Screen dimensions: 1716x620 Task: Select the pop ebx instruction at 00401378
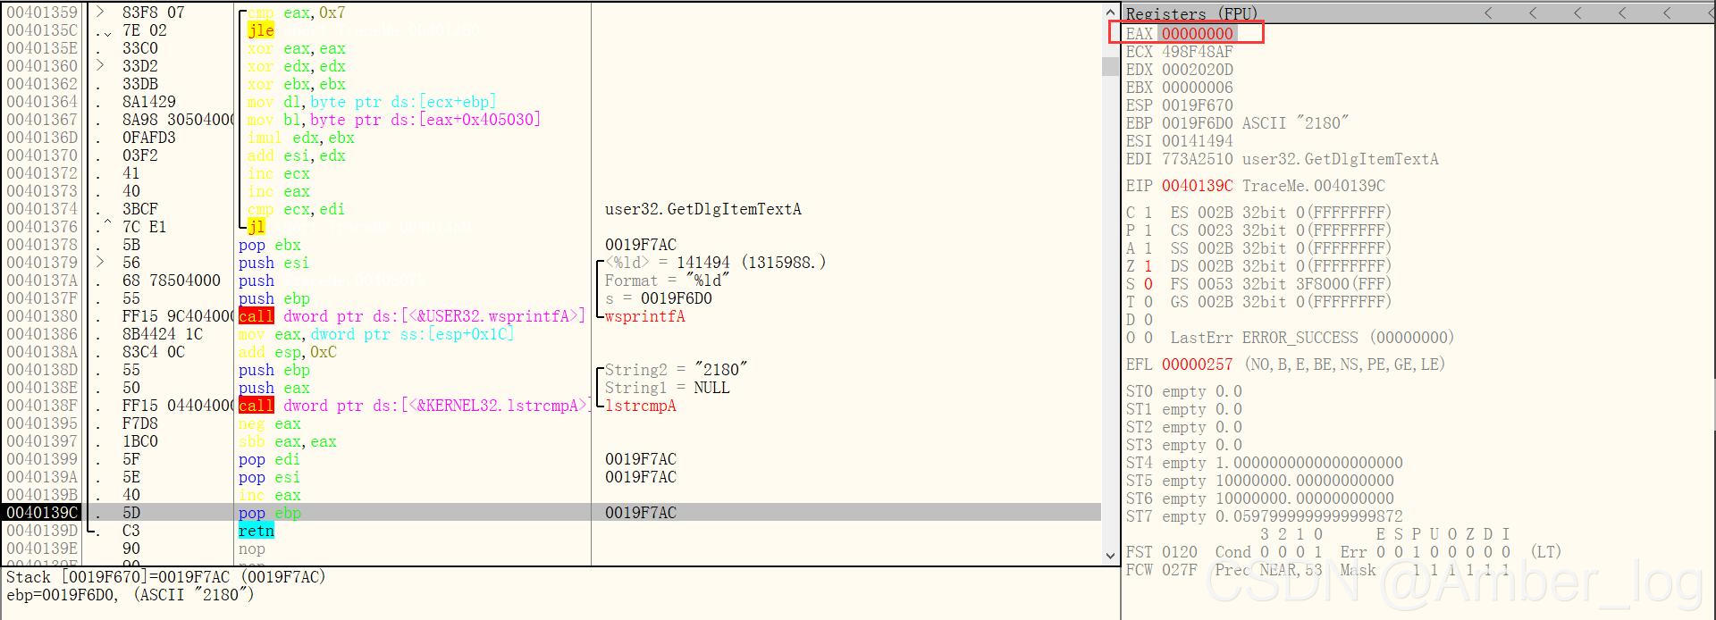click(x=270, y=245)
